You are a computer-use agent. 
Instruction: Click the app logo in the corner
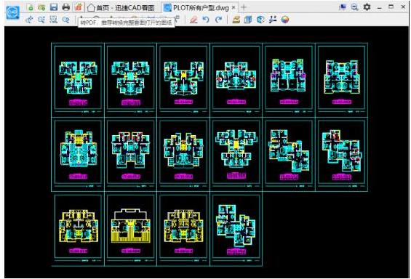[x=12, y=12]
